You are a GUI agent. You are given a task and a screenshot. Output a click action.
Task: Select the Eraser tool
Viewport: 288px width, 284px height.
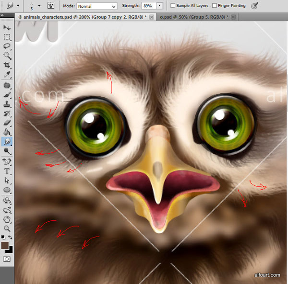coord(7,123)
